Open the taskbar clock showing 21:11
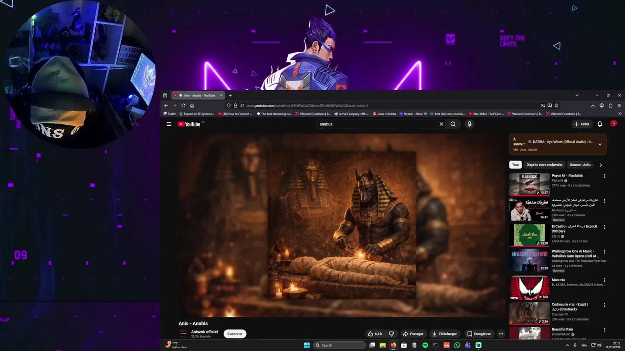Image resolution: width=625 pixels, height=351 pixels. [x=613, y=345]
